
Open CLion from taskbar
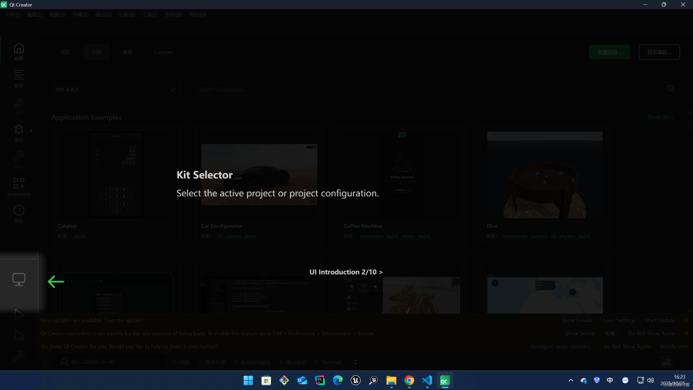click(x=320, y=380)
